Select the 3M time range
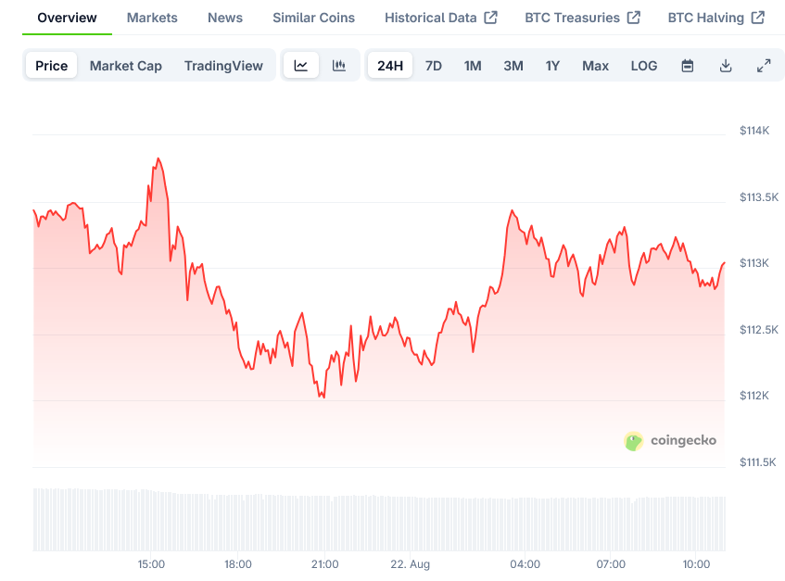Screen dimensions: 785x581 pyautogui.click(x=513, y=66)
